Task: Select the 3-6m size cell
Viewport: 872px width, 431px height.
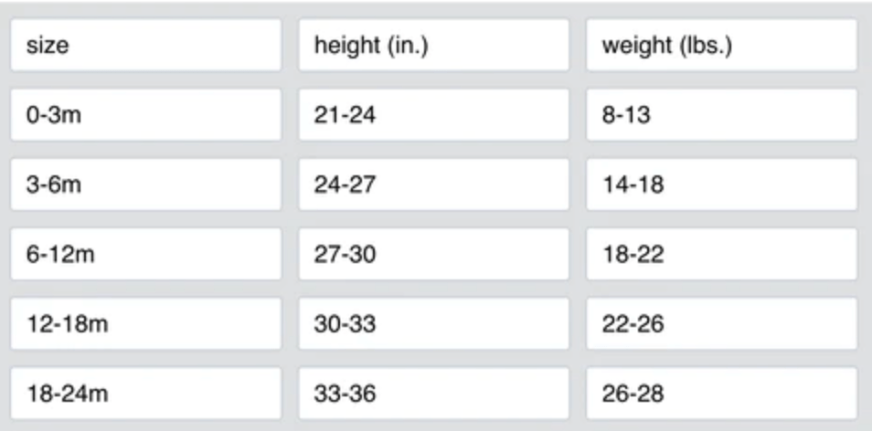Action: click(145, 184)
